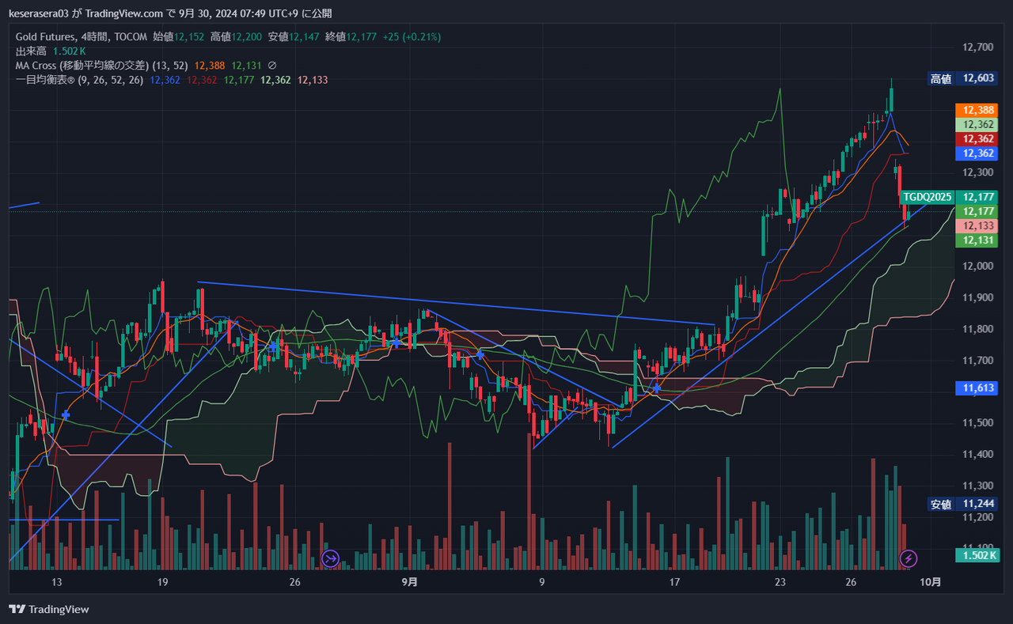Click the publish date 9月 30, 2024 07:49
The image size is (1013, 624).
[224, 13]
